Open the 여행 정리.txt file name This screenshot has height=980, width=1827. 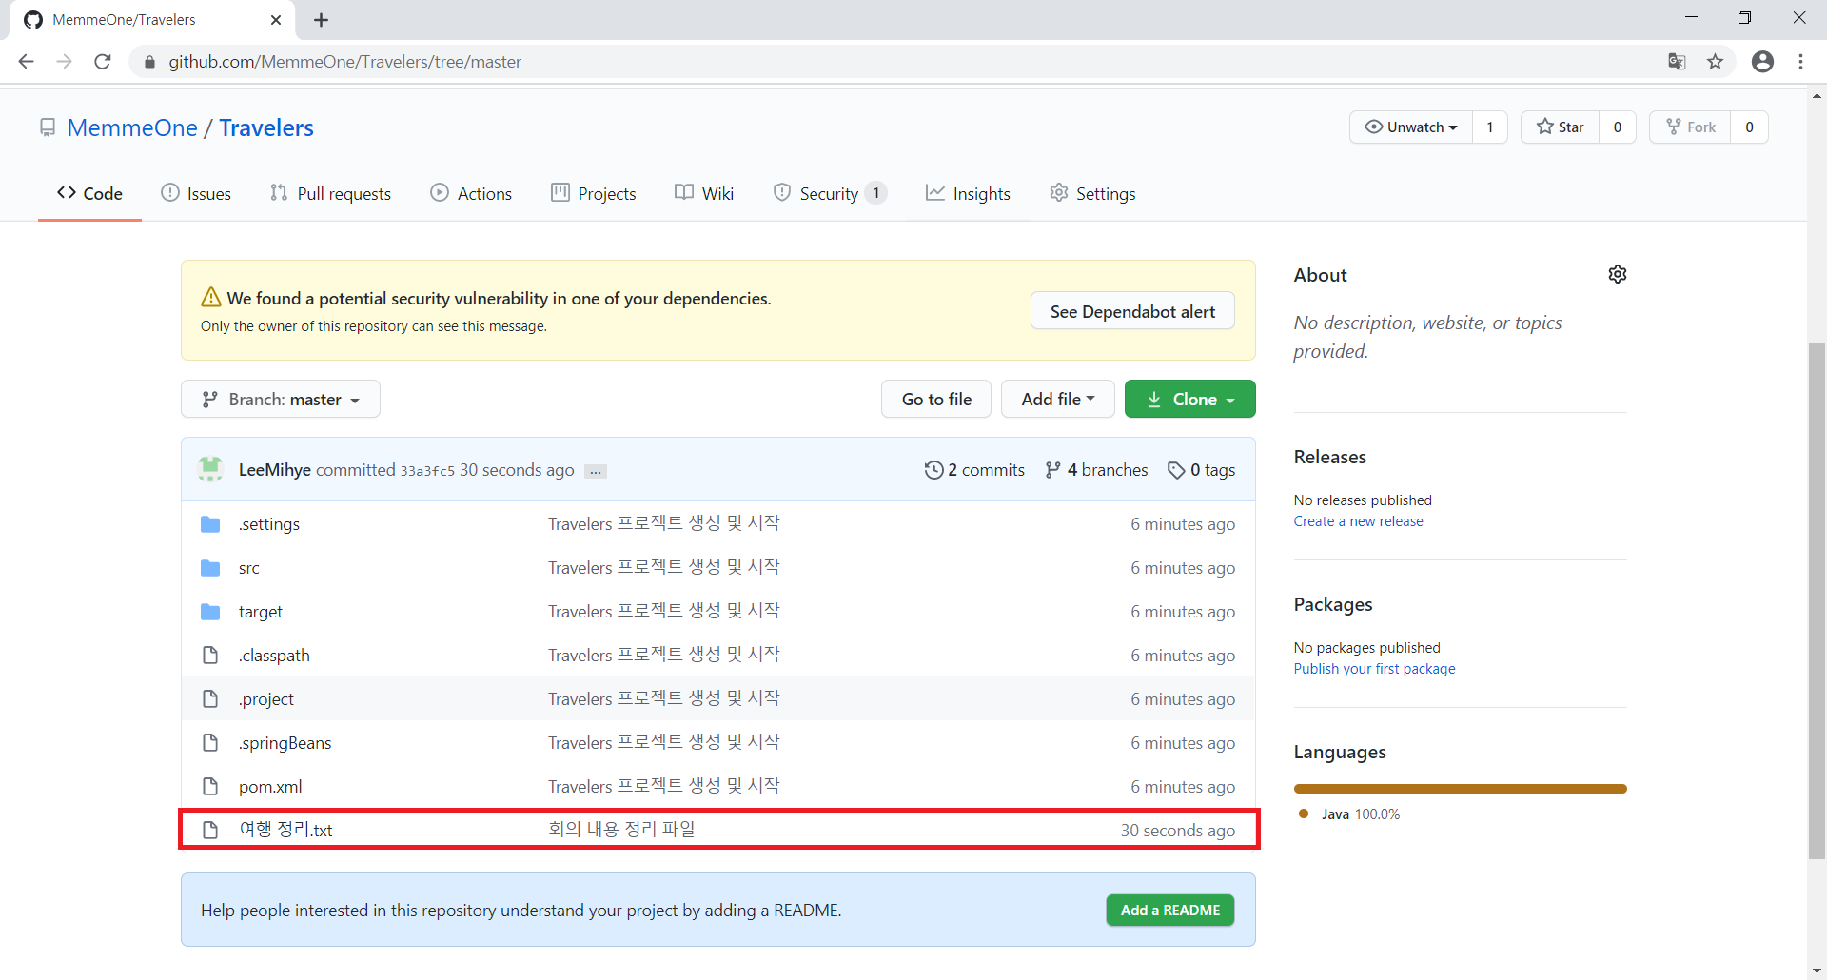click(285, 830)
